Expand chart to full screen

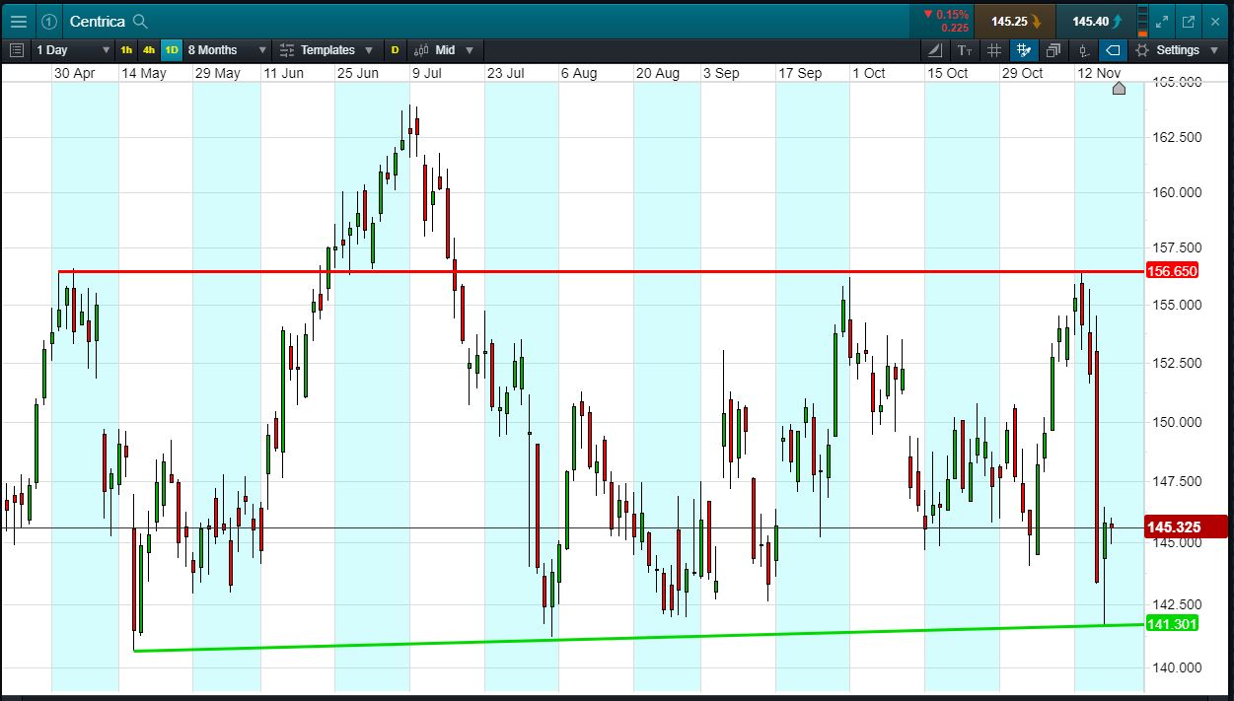point(1161,21)
